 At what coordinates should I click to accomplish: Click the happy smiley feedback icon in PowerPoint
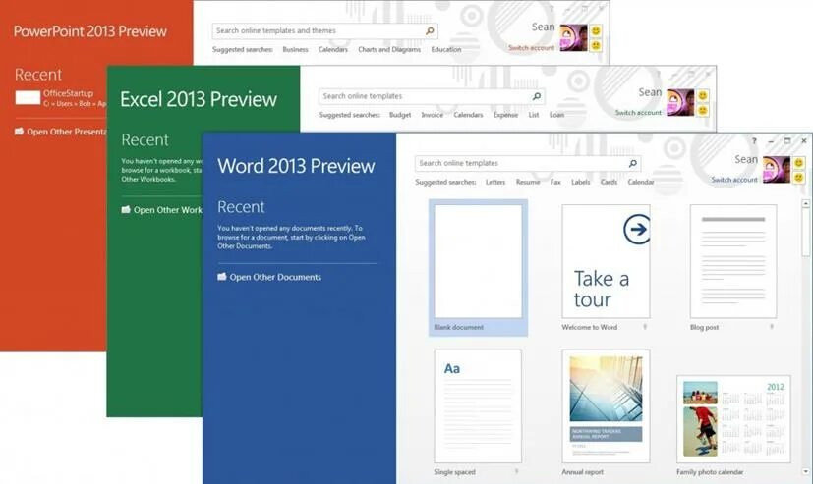596,31
